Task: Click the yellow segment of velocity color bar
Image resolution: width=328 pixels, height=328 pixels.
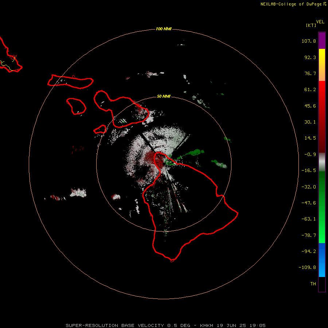Action: pos(322,65)
